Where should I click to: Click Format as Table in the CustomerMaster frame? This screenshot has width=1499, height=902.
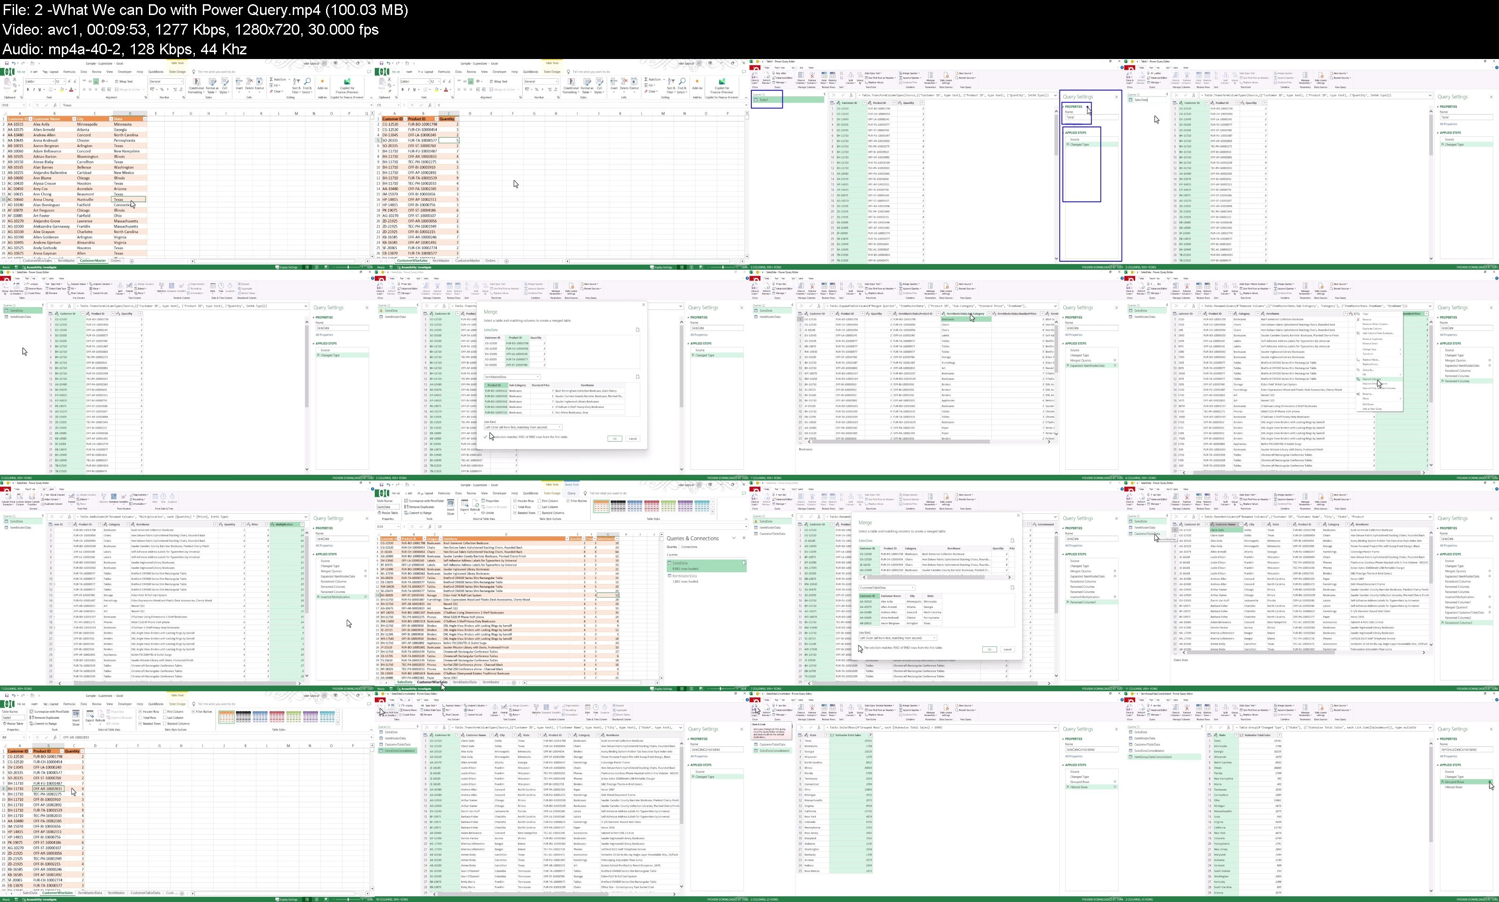pyautogui.click(x=212, y=86)
